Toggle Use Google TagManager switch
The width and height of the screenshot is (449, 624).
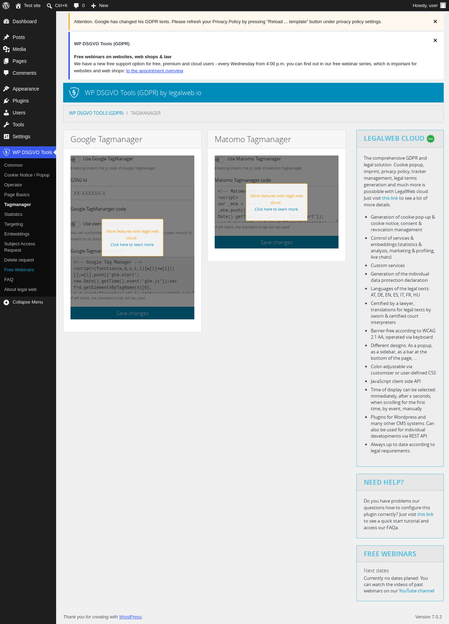[75, 160]
